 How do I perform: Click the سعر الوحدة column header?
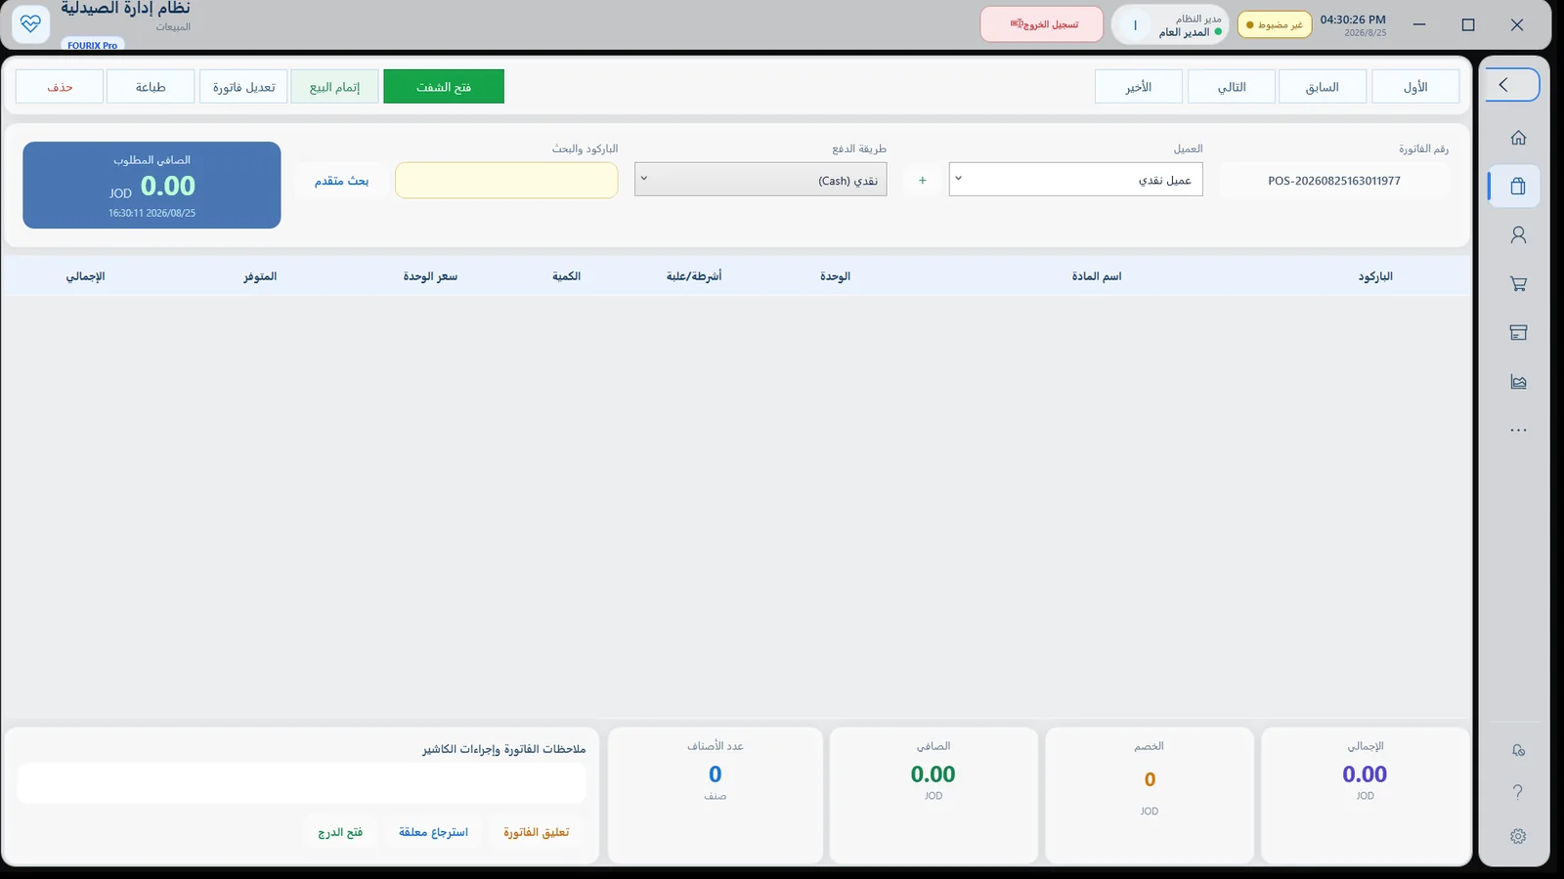(x=430, y=276)
